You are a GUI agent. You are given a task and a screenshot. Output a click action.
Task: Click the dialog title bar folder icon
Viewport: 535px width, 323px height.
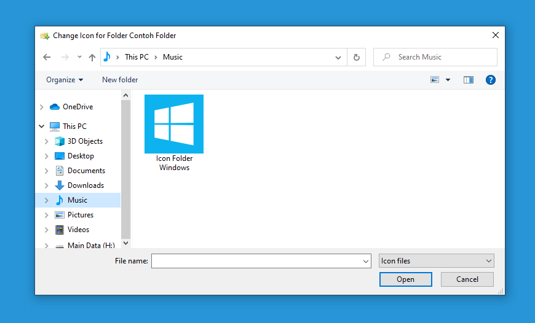pos(45,36)
